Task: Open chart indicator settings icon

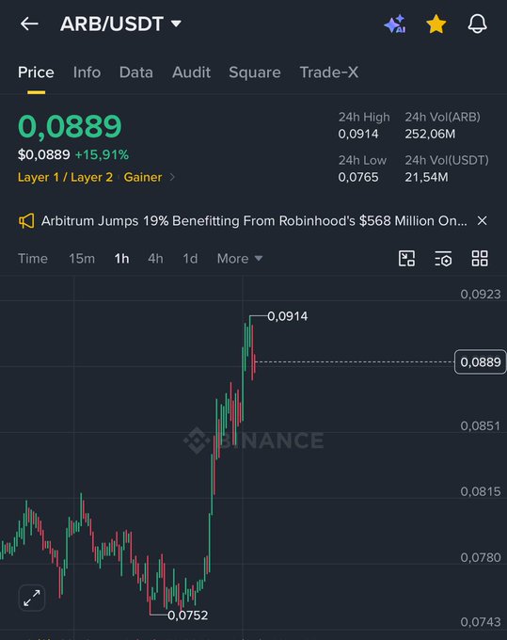Action: click(443, 259)
